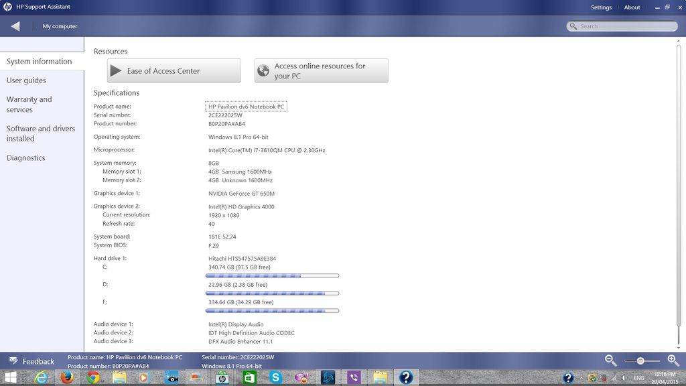686x386 pixels.
Task: Click the HP logo in the title bar
Action: pos(7,7)
